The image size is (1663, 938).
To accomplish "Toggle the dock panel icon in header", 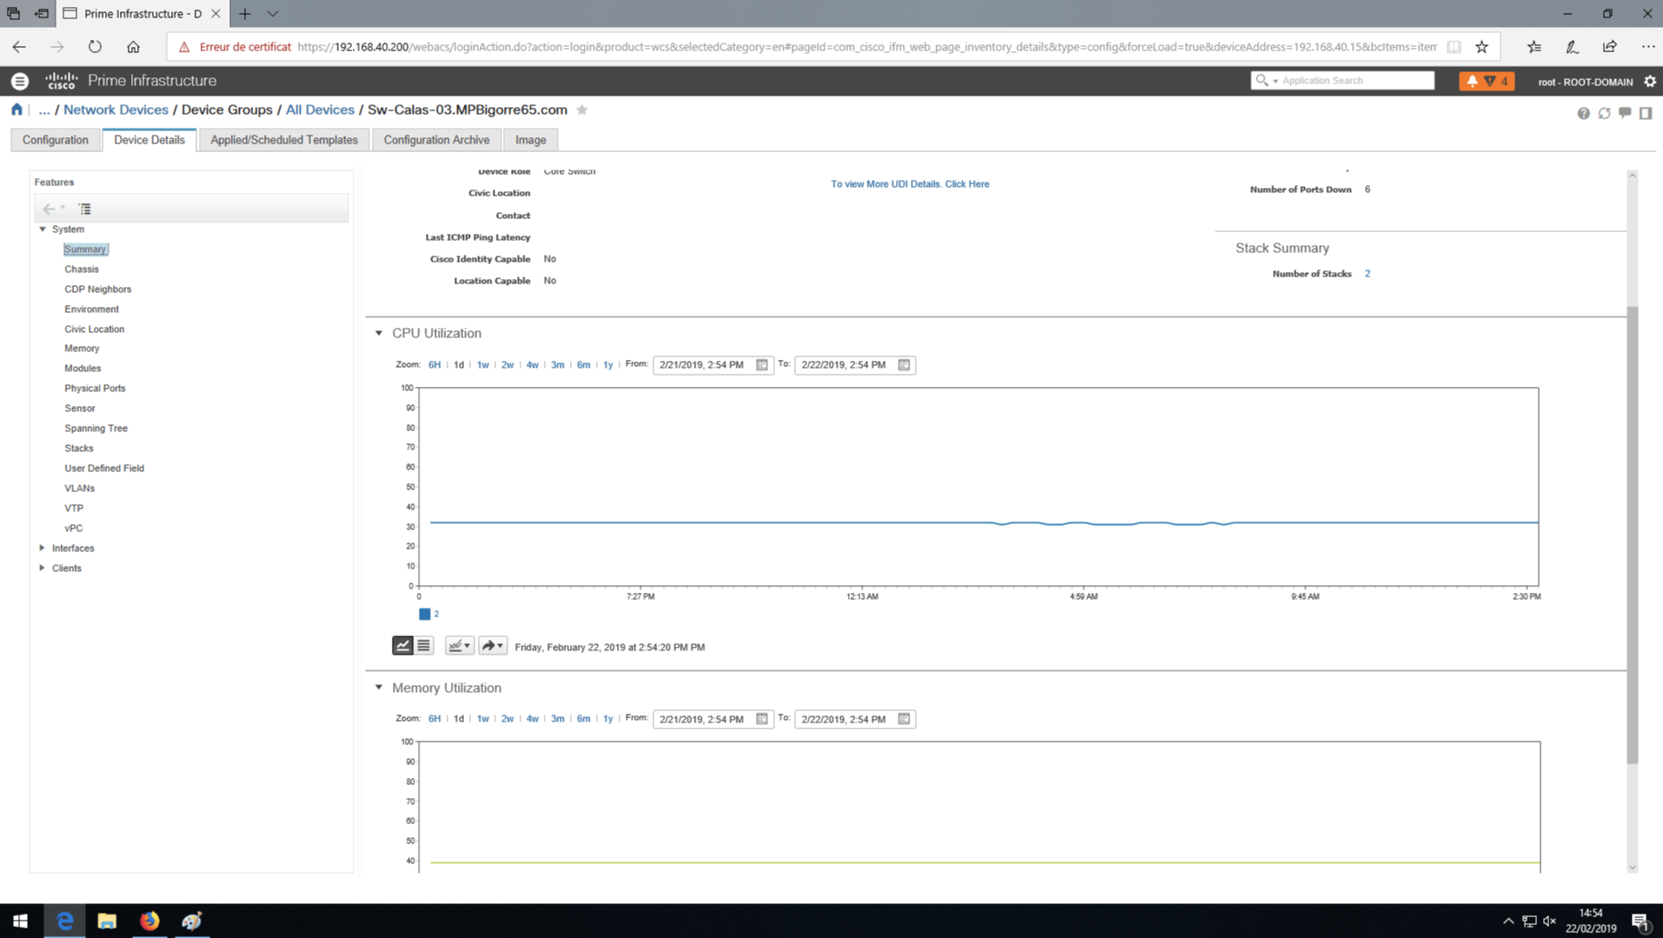I will pyautogui.click(x=1646, y=113).
